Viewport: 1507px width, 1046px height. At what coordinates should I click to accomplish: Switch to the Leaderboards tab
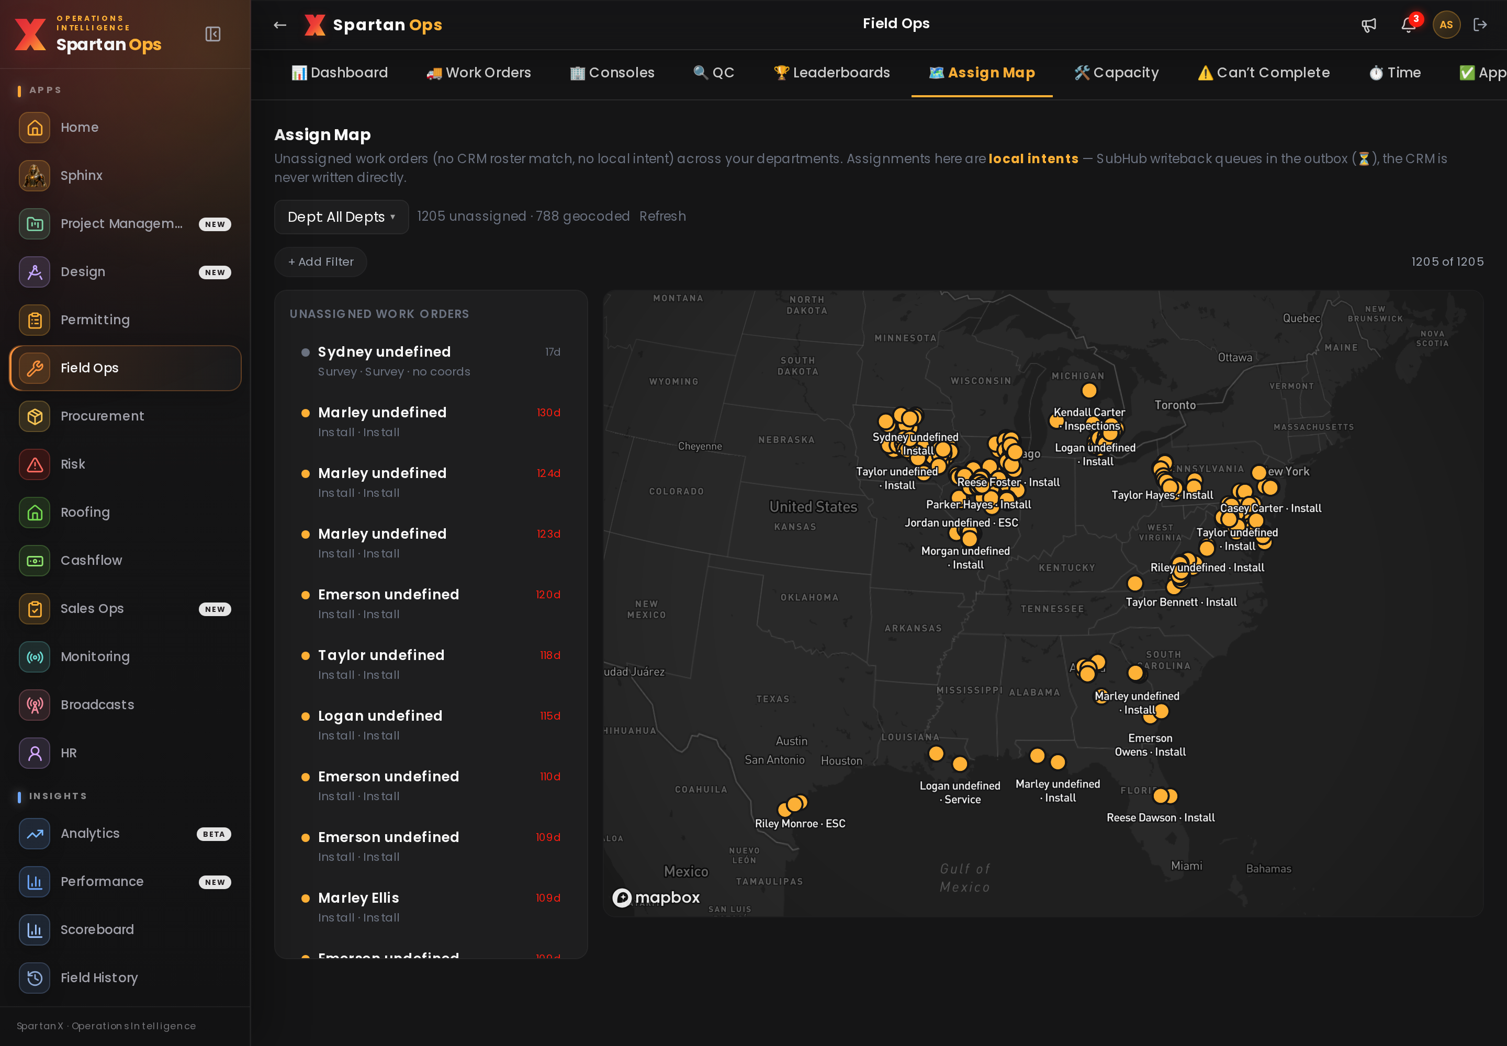831,73
